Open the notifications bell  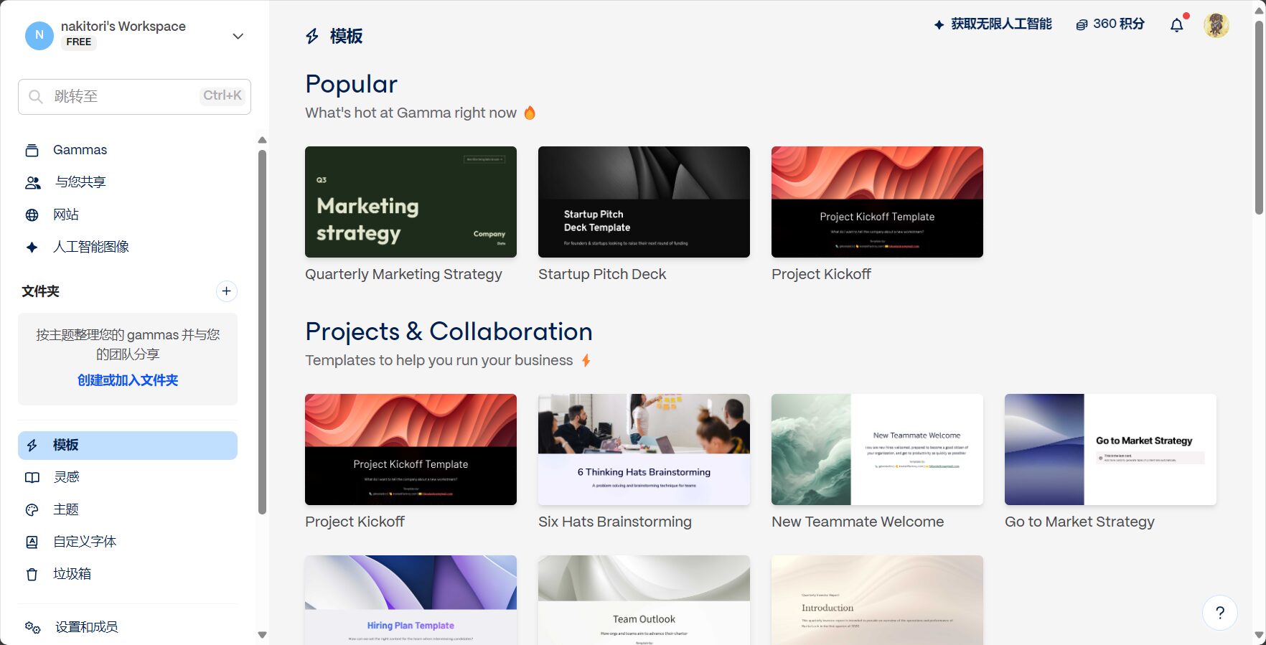[1176, 26]
